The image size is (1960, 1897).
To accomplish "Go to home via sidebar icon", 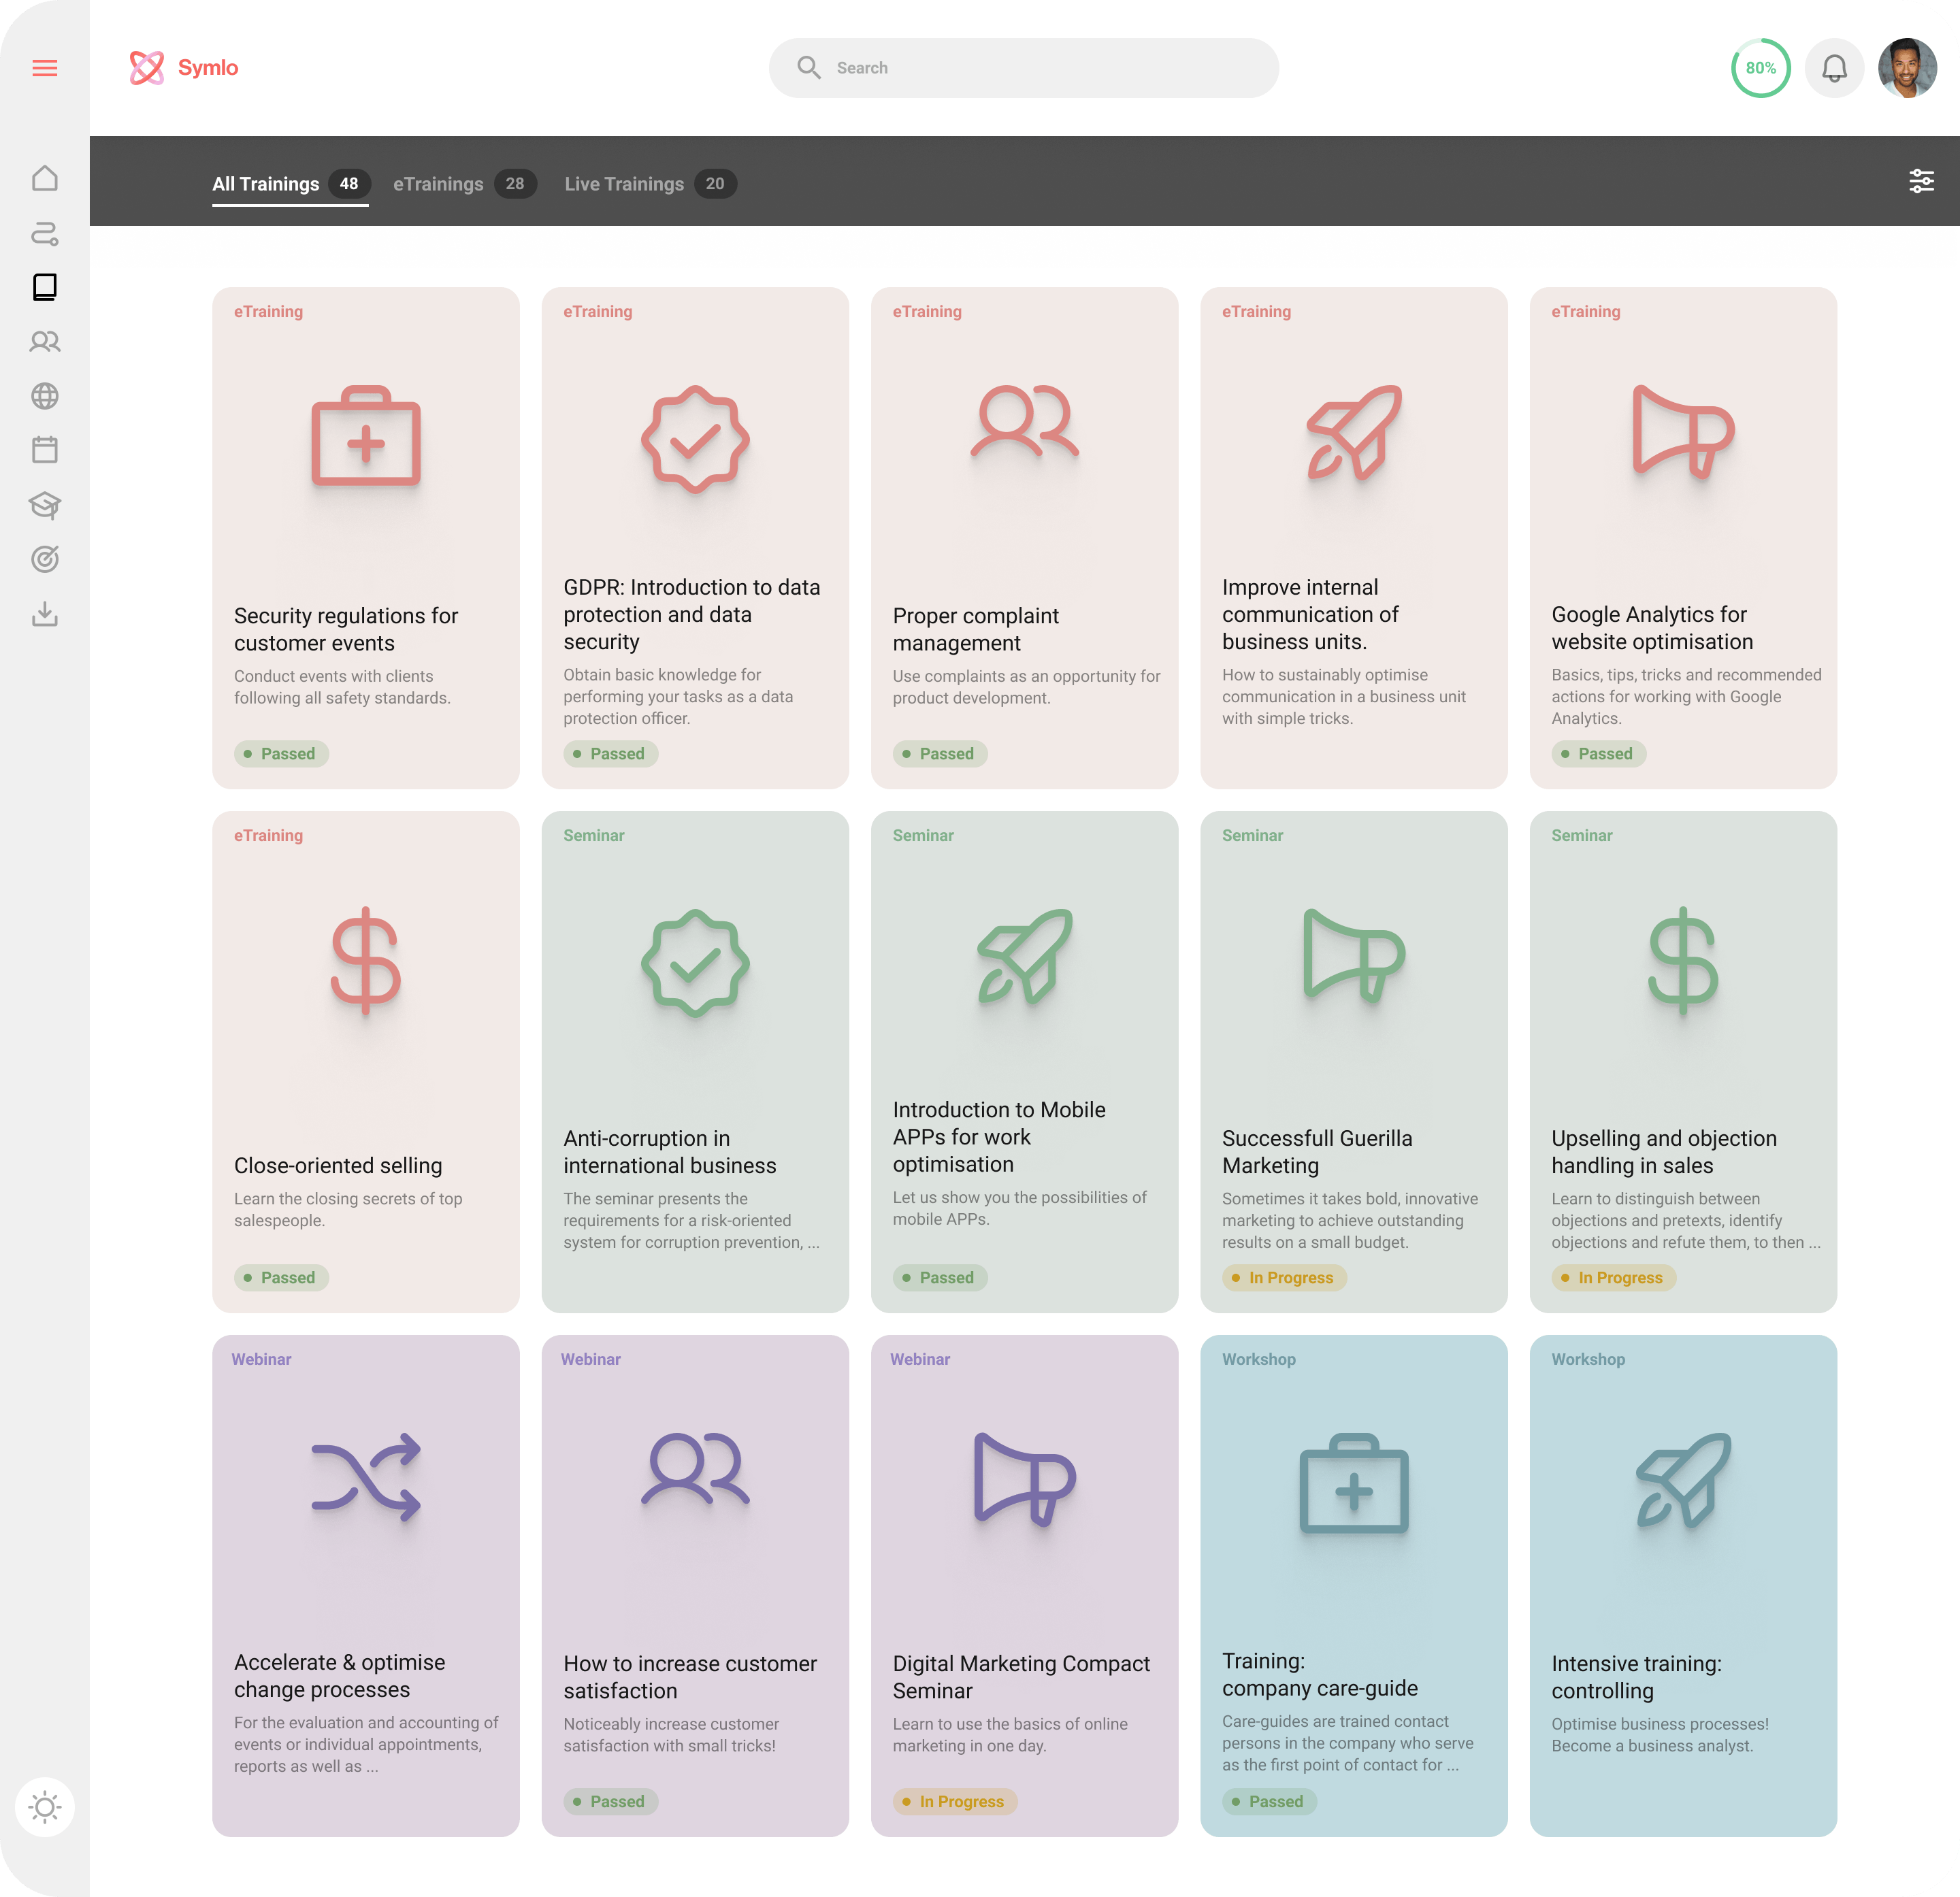I will coord(45,178).
